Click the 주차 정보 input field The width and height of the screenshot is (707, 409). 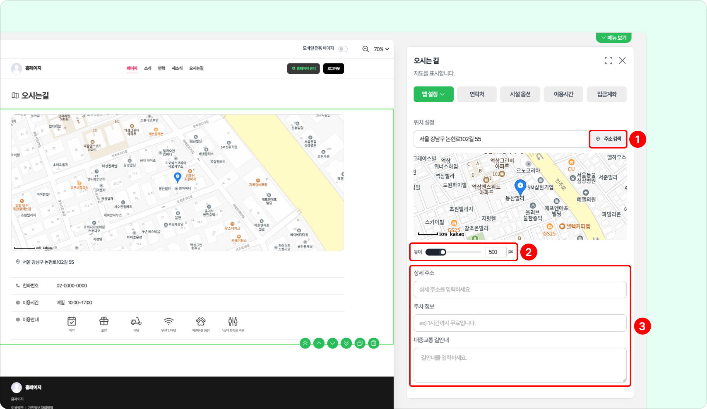click(x=520, y=323)
